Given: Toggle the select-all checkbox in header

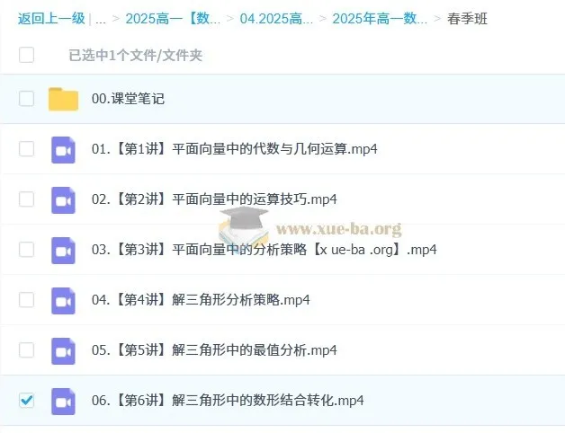Looking at the screenshot, I should 26,55.
